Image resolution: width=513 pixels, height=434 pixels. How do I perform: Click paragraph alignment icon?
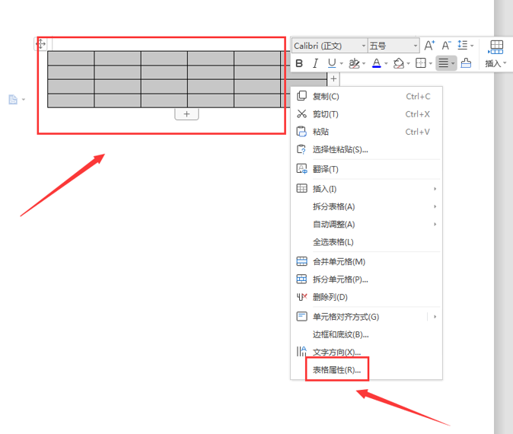pos(443,63)
